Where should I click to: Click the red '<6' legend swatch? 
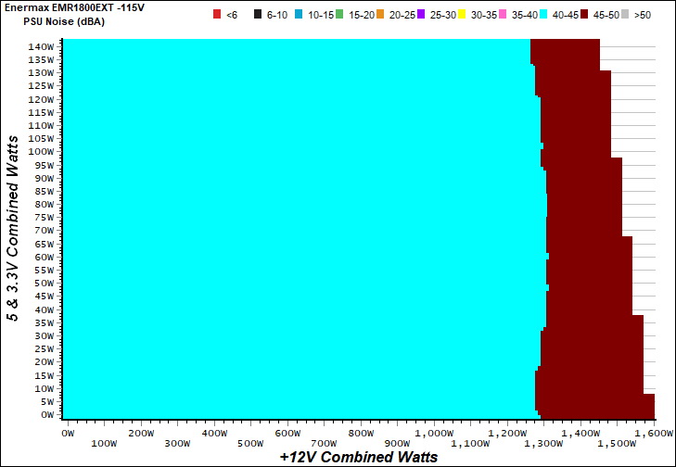(217, 14)
